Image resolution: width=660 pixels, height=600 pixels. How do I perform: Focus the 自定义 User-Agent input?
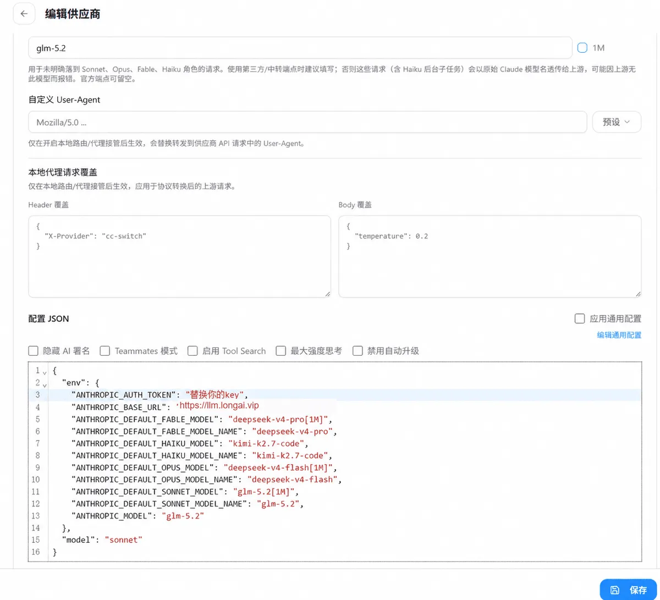click(307, 122)
